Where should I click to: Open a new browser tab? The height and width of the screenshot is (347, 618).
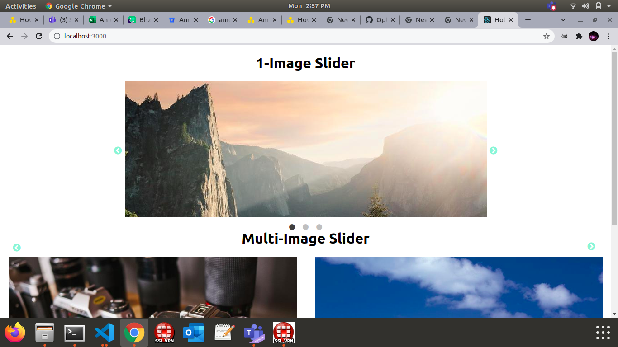click(x=528, y=20)
